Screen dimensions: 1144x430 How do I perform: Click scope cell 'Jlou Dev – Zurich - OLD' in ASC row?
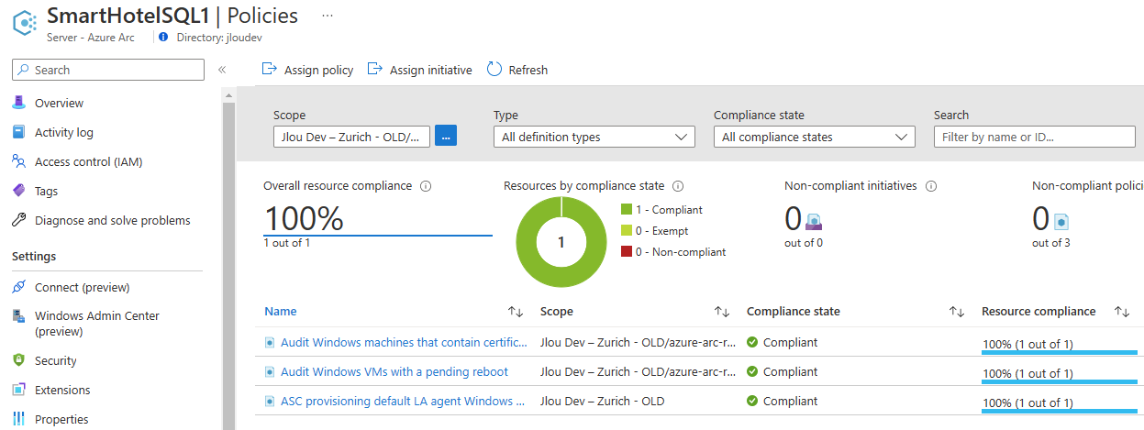coord(603,401)
